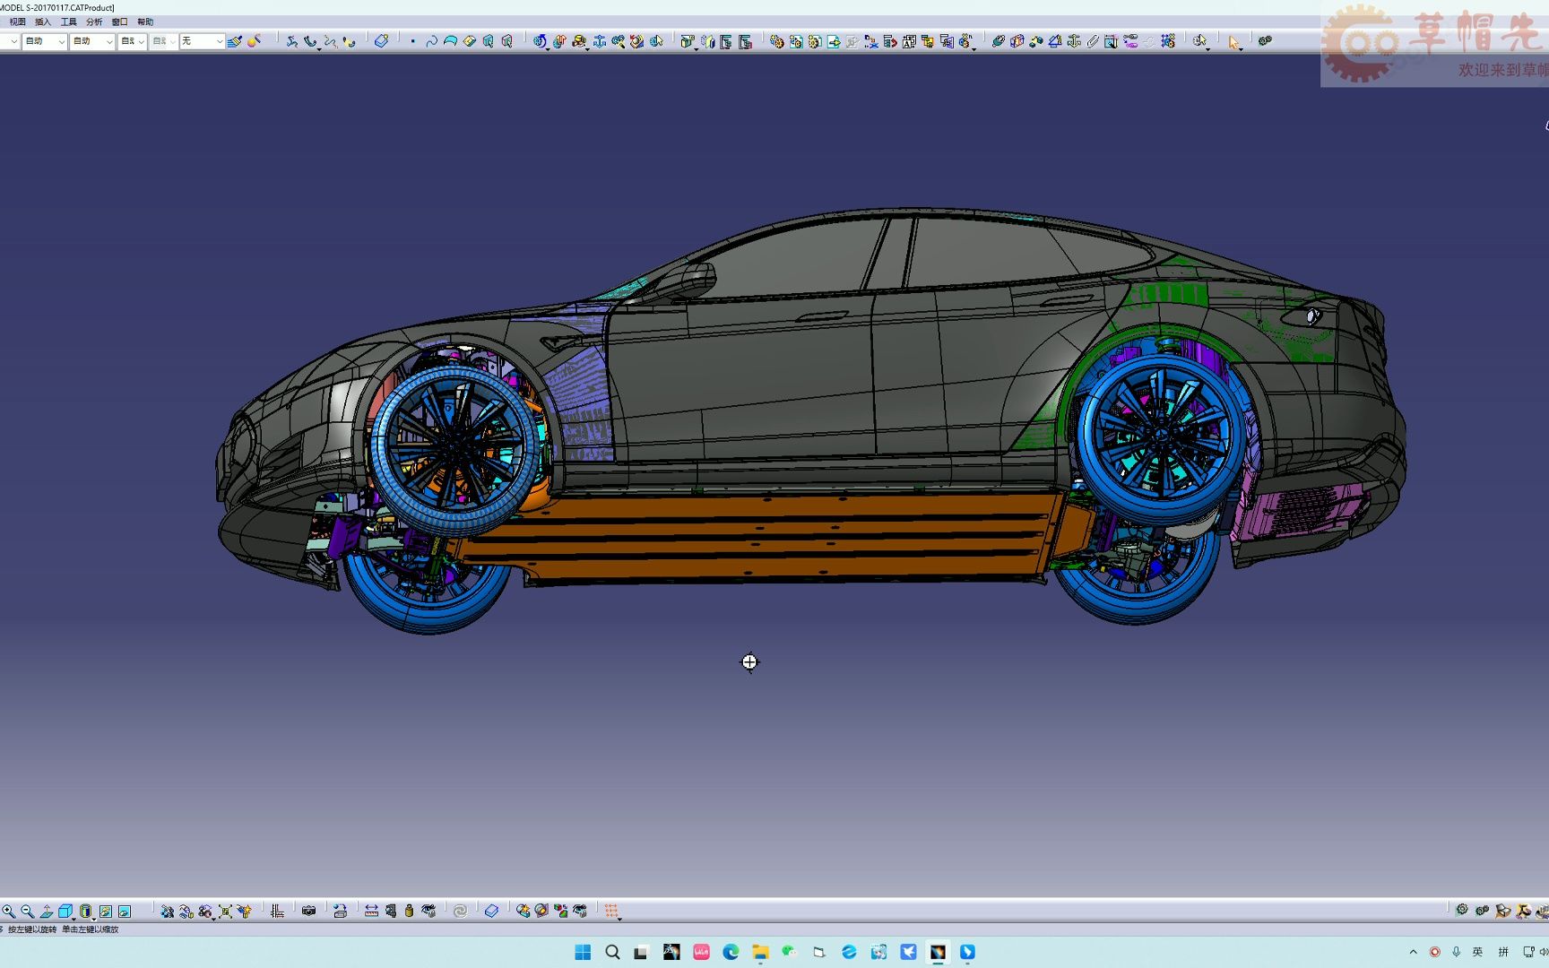The height and width of the screenshot is (968, 1549).
Task: Show hidden system tray icons chevron
Action: (1414, 952)
